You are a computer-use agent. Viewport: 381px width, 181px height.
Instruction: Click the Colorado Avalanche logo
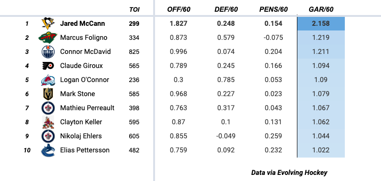[x=48, y=80]
